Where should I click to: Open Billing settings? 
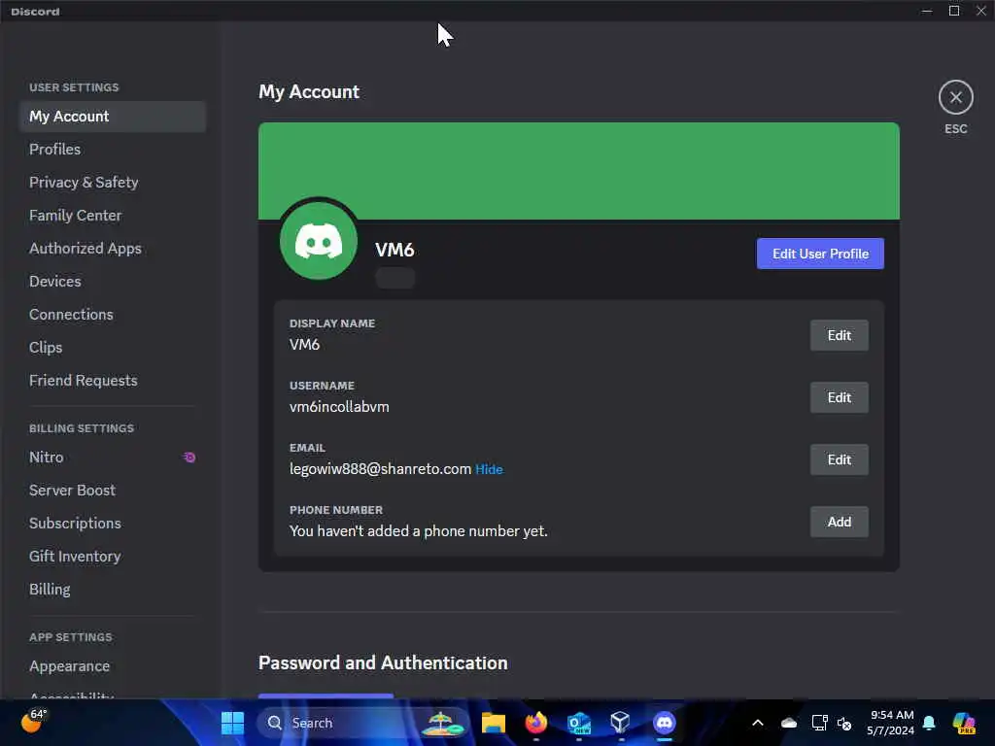tap(113, 590)
